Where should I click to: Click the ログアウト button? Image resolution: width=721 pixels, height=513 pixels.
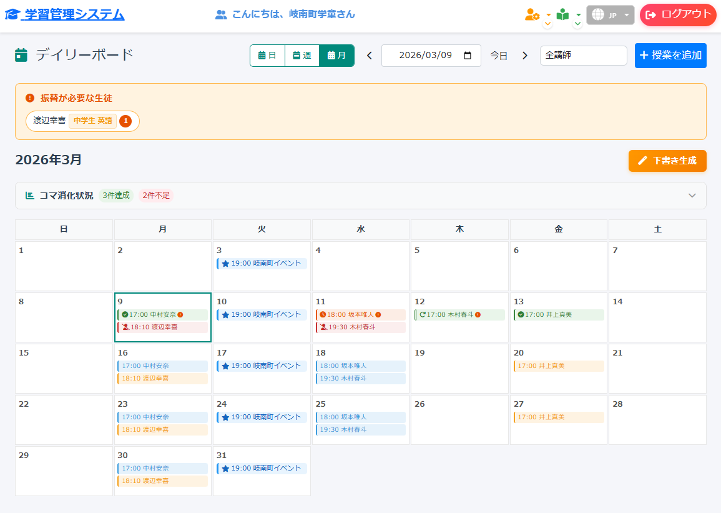(x=678, y=15)
